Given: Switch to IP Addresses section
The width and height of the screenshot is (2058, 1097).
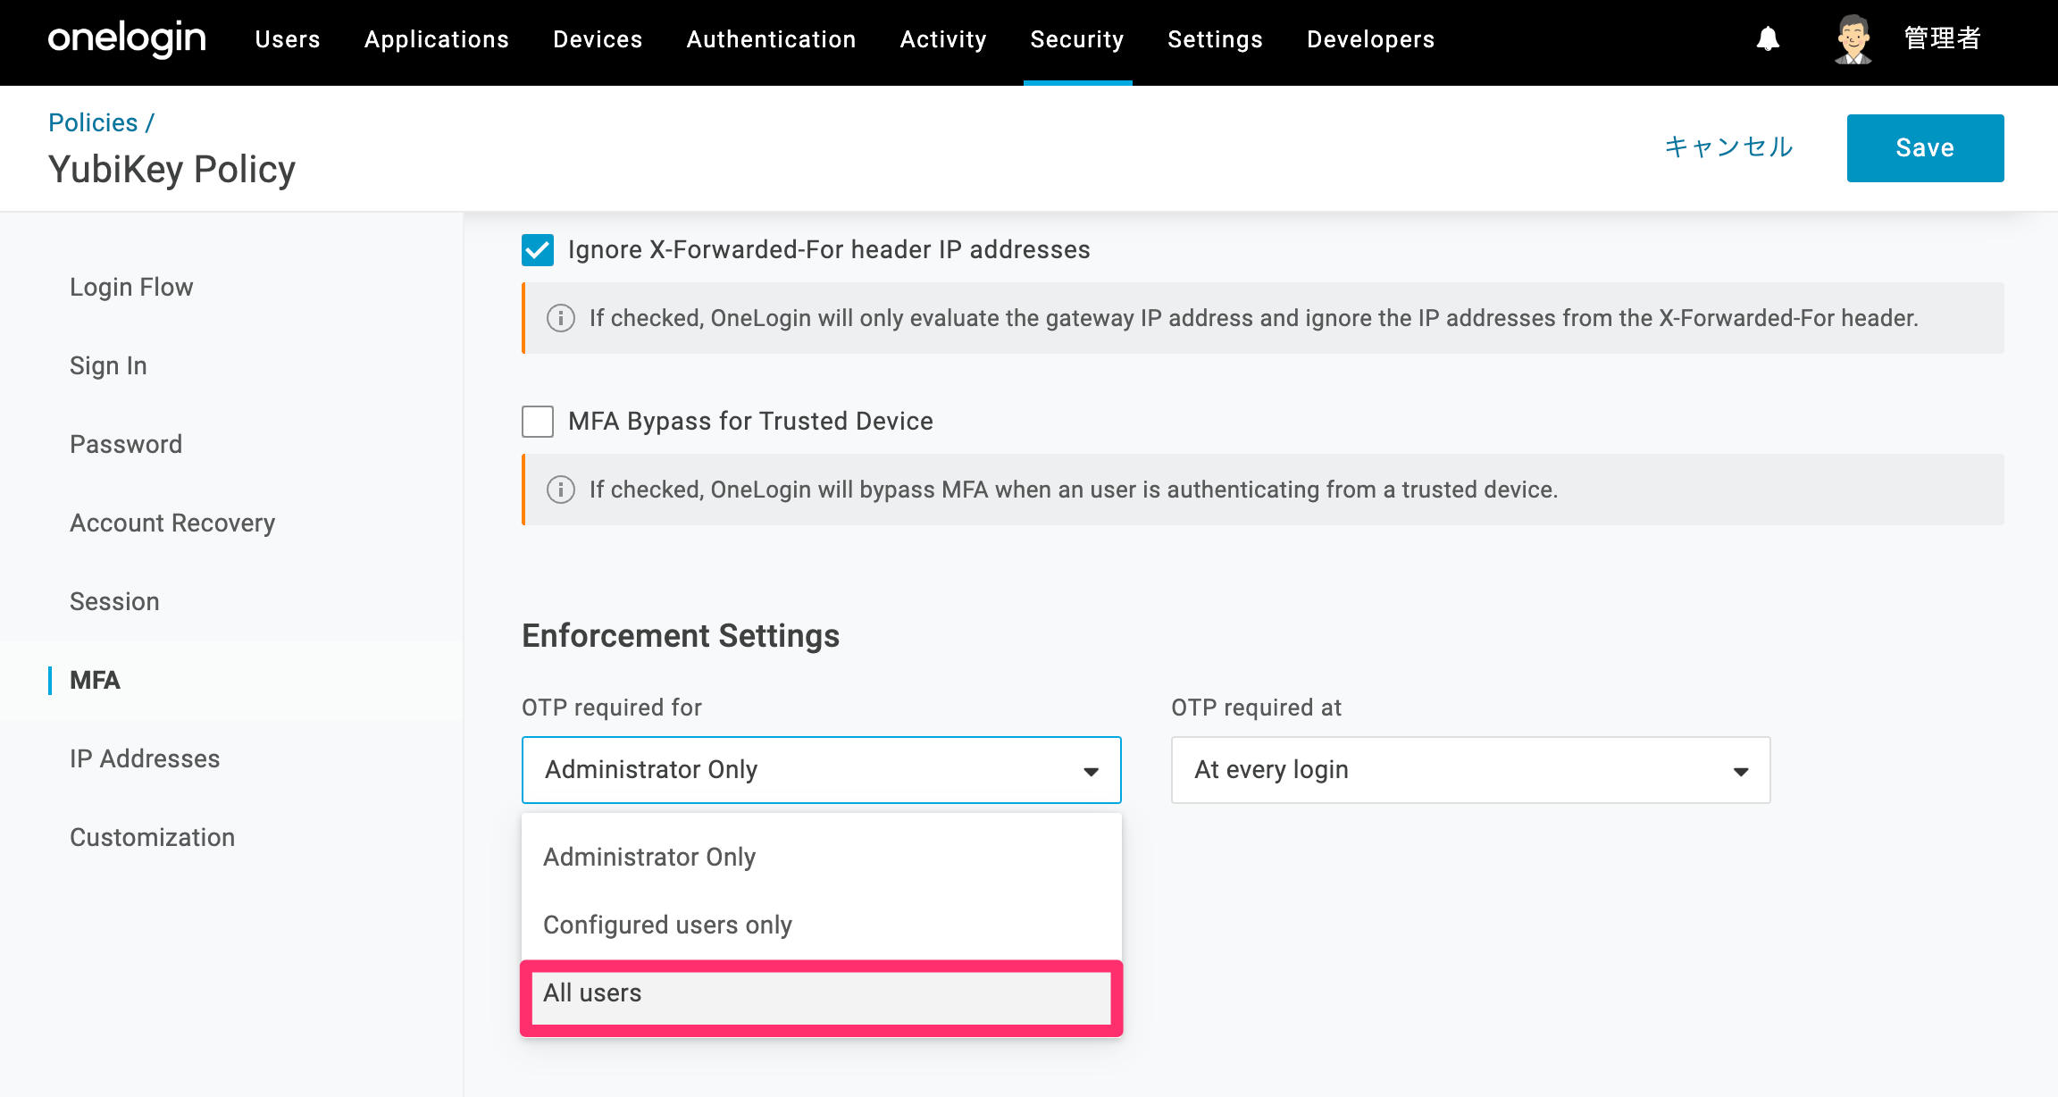Looking at the screenshot, I should coord(145,759).
